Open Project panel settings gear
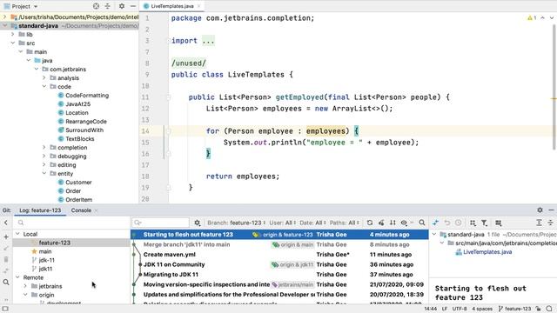The height and width of the screenshot is (313, 557). coord(122,6)
